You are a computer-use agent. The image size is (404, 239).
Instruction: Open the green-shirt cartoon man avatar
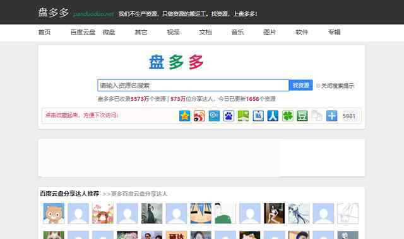(225, 213)
